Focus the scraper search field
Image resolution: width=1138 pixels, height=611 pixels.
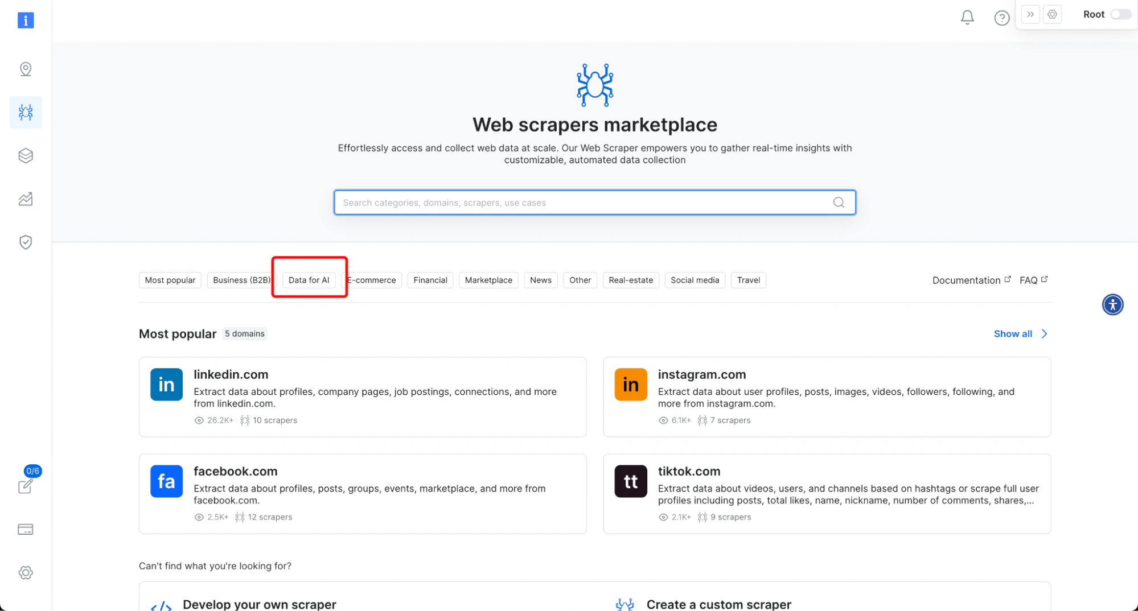(594, 203)
